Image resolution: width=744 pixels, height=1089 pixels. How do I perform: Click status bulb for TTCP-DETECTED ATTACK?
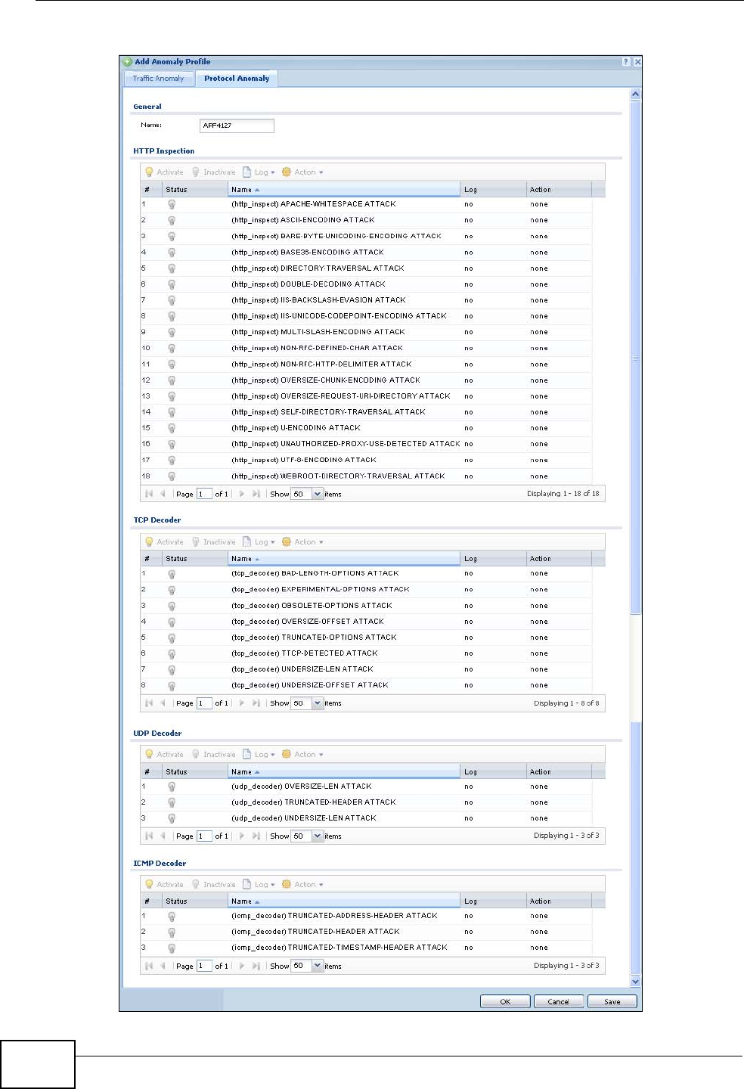(x=172, y=653)
